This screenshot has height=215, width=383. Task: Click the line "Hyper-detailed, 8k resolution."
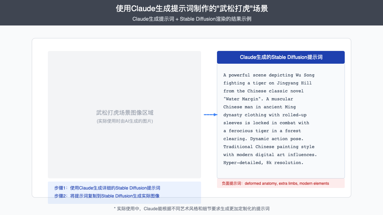264,163
